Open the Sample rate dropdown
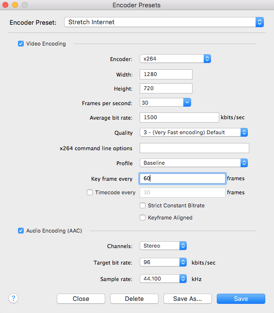 click(x=163, y=279)
